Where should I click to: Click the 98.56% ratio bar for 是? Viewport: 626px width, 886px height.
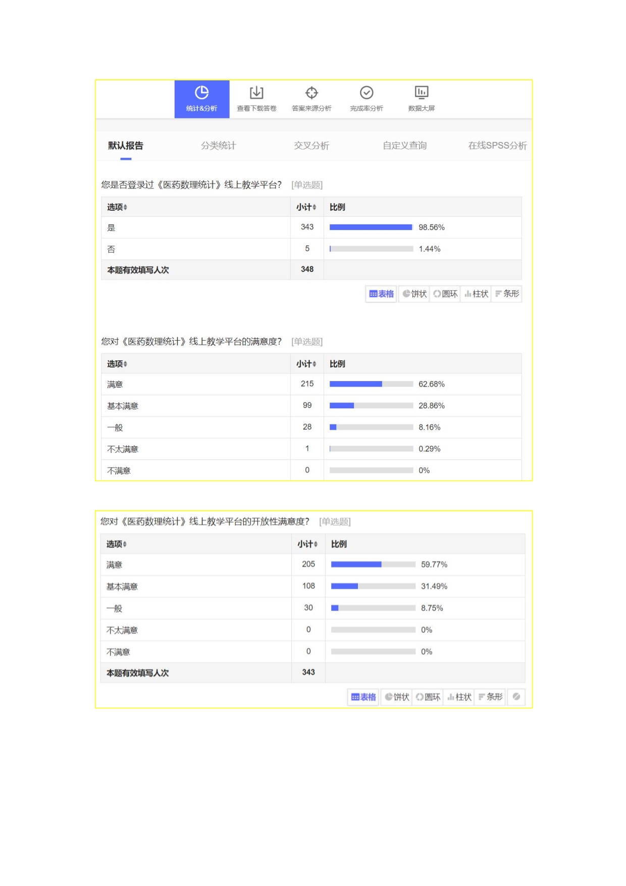coord(371,227)
